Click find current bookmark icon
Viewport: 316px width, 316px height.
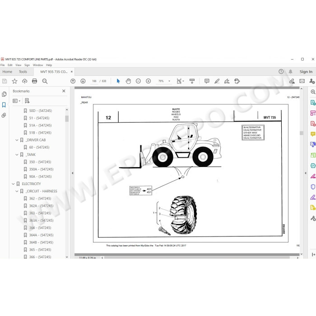click(x=27, y=101)
